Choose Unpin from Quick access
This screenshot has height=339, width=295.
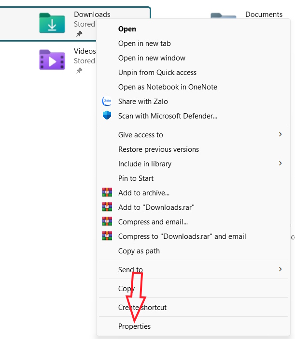pyautogui.click(x=193, y=73)
